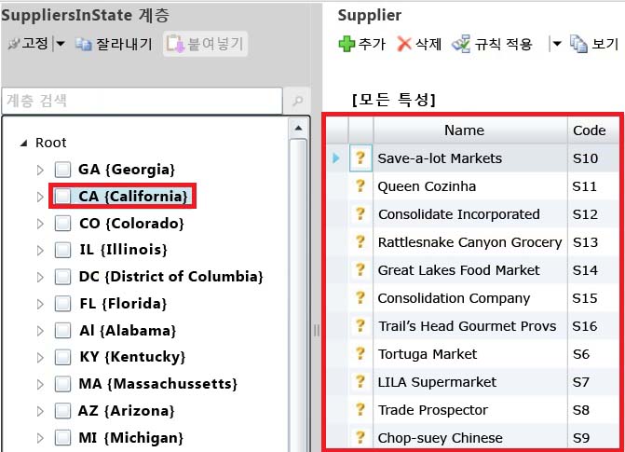The height and width of the screenshot is (452, 625).
Task: Check the IL {Illinois} checkbox
Action: (x=62, y=250)
